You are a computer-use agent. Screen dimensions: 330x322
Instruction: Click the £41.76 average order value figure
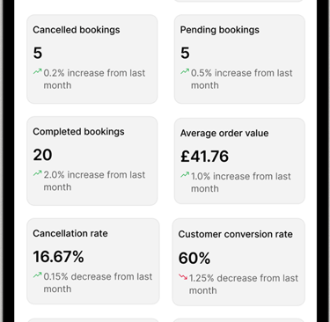(204, 156)
